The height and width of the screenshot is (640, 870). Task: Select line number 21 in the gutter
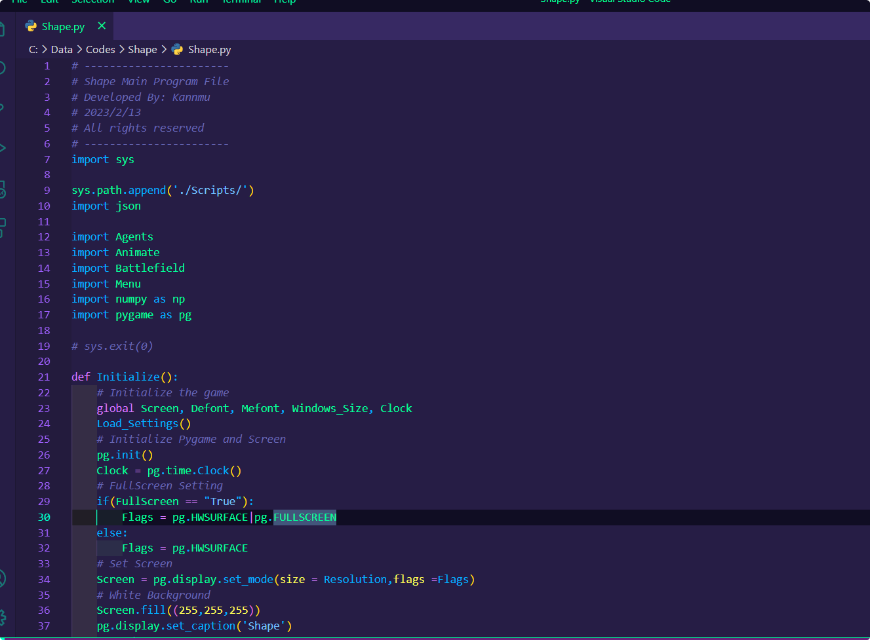pyautogui.click(x=44, y=377)
